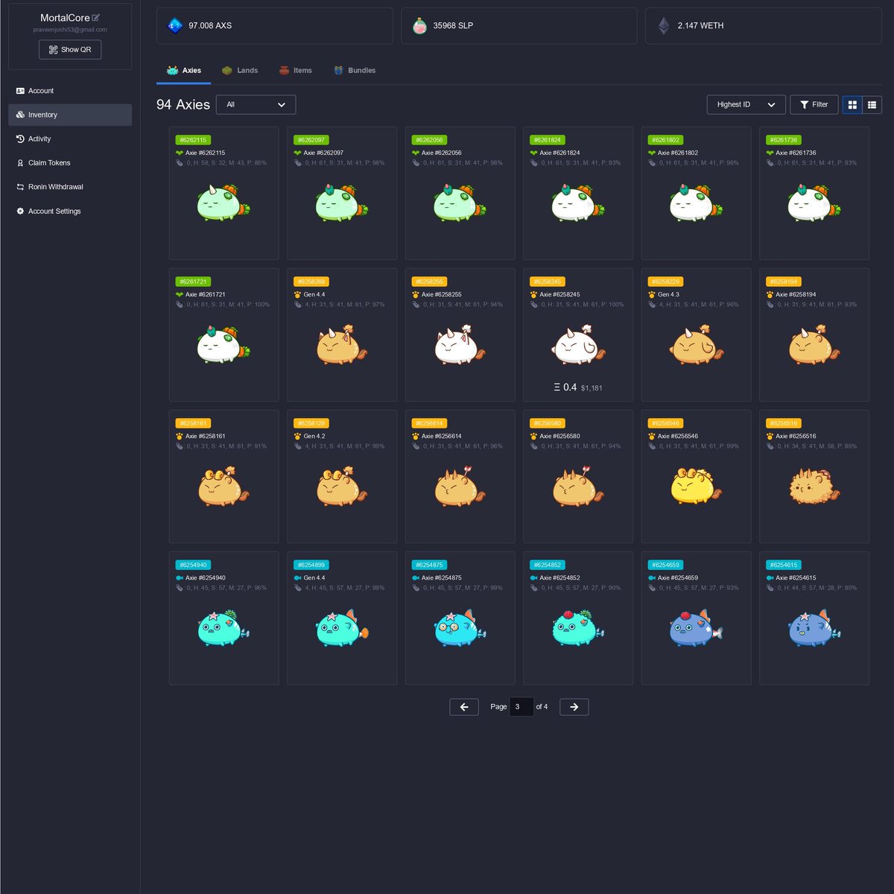Open Activity in the sidebar
This screenshot has width=894, height=894.
click(x=70, y=139)
